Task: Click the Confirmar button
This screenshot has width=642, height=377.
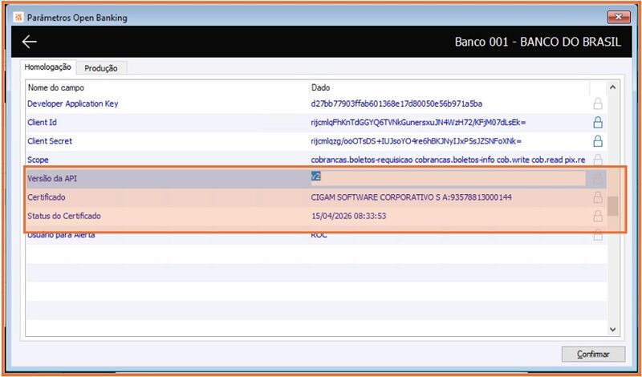Action: [x=593, y=354]
